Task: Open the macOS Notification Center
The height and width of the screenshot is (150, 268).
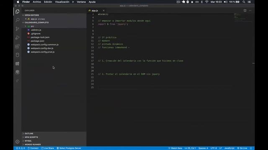Action: [249, 2]
